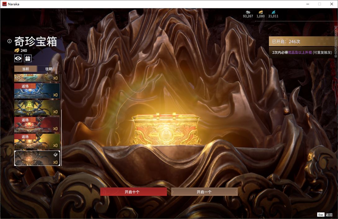Switch to the 当前 tab
The image size is (338, 219).
pyautogui.click(x=26, y=69)
